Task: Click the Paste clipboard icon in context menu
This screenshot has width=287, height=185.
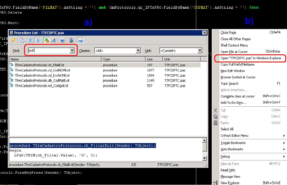Action: 216,123
